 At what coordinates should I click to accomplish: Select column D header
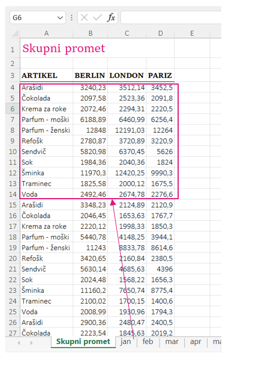pyautogui.click(x=161, y=33)
